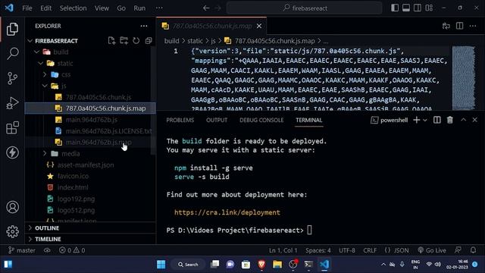Open the terminal launch profile dropdown

pyautogui.click(x=425, y=120)
